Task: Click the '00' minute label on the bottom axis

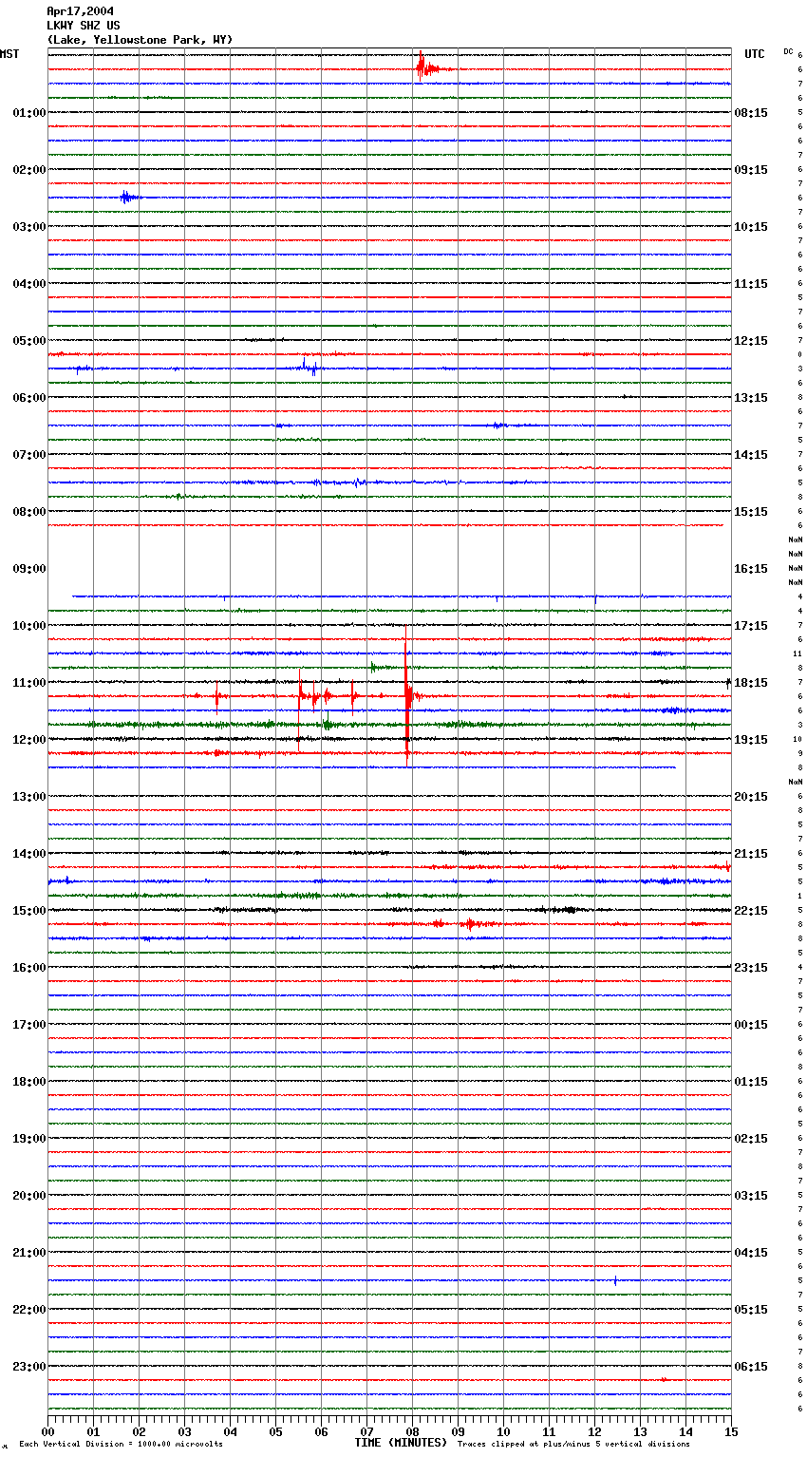Action: pos(47,1431)
